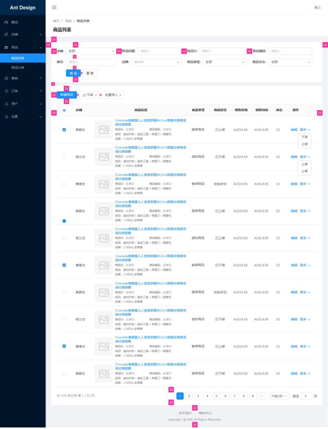Screen dimensions: 328x429
Task: Open the 10条/页 page size dropdown
Action: [x=279, y=396]
